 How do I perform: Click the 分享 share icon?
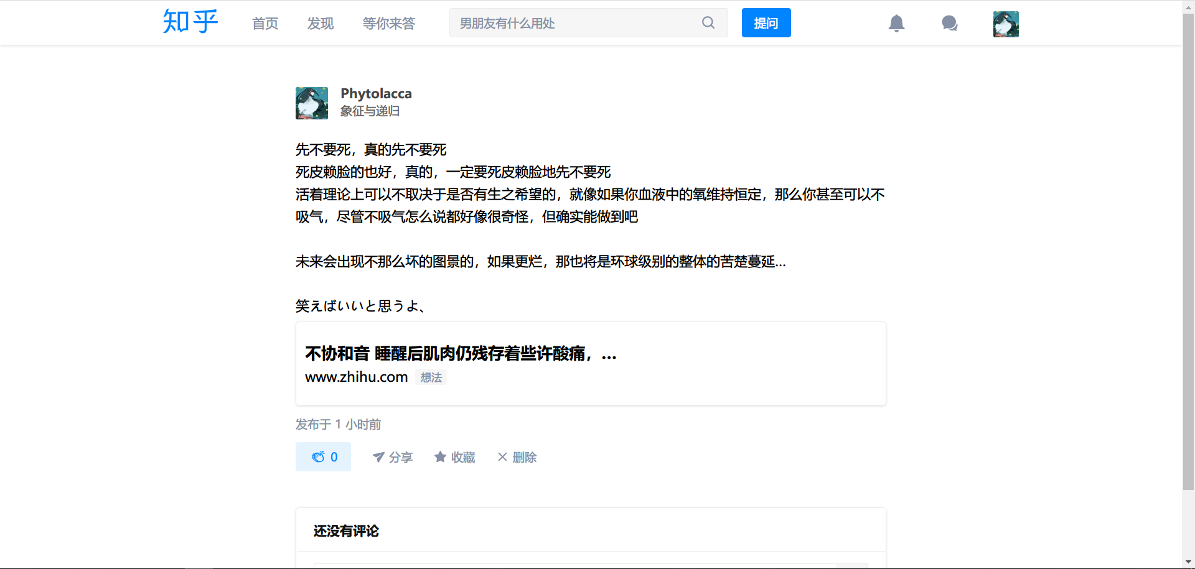(378, 457)
